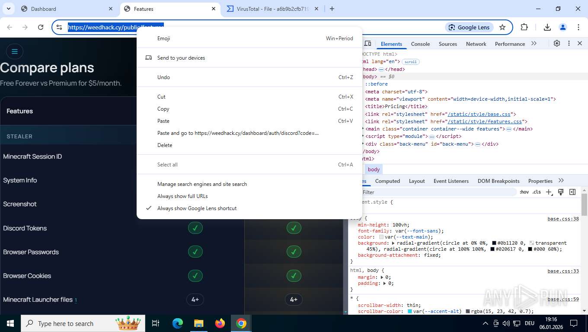Choose Emoji from the context menu
Image resolution: width=588 pixels, height=332 pixels.
[249, 38]
